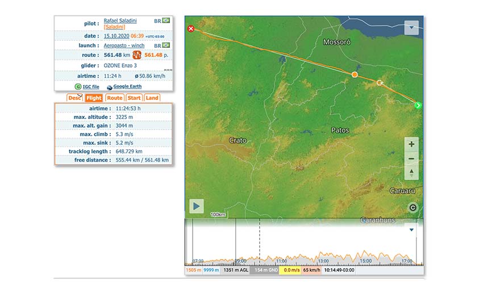Click the green launch marker on map
This screenshot has height=284, width=483.
418,105
